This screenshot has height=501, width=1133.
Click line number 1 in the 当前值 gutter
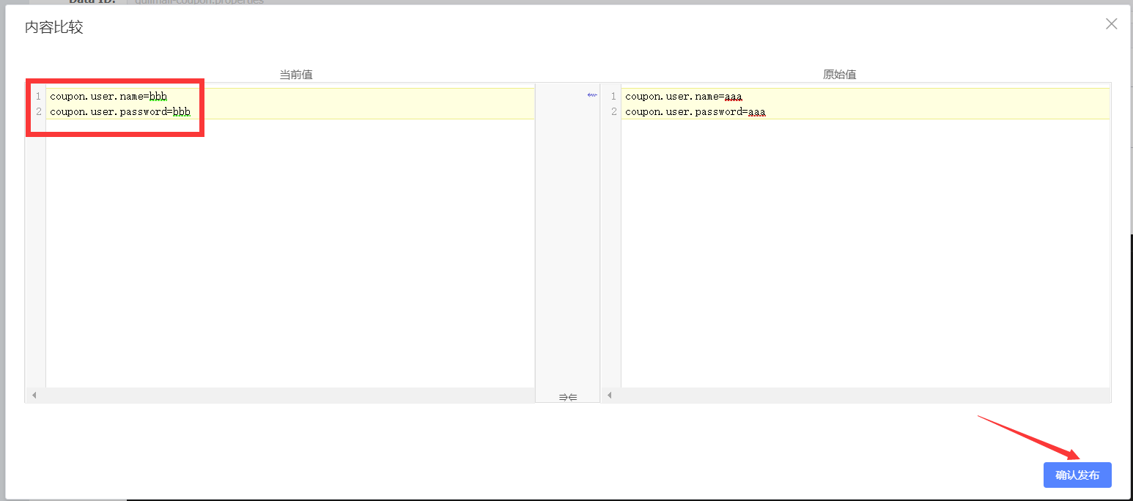pos(38,96)
